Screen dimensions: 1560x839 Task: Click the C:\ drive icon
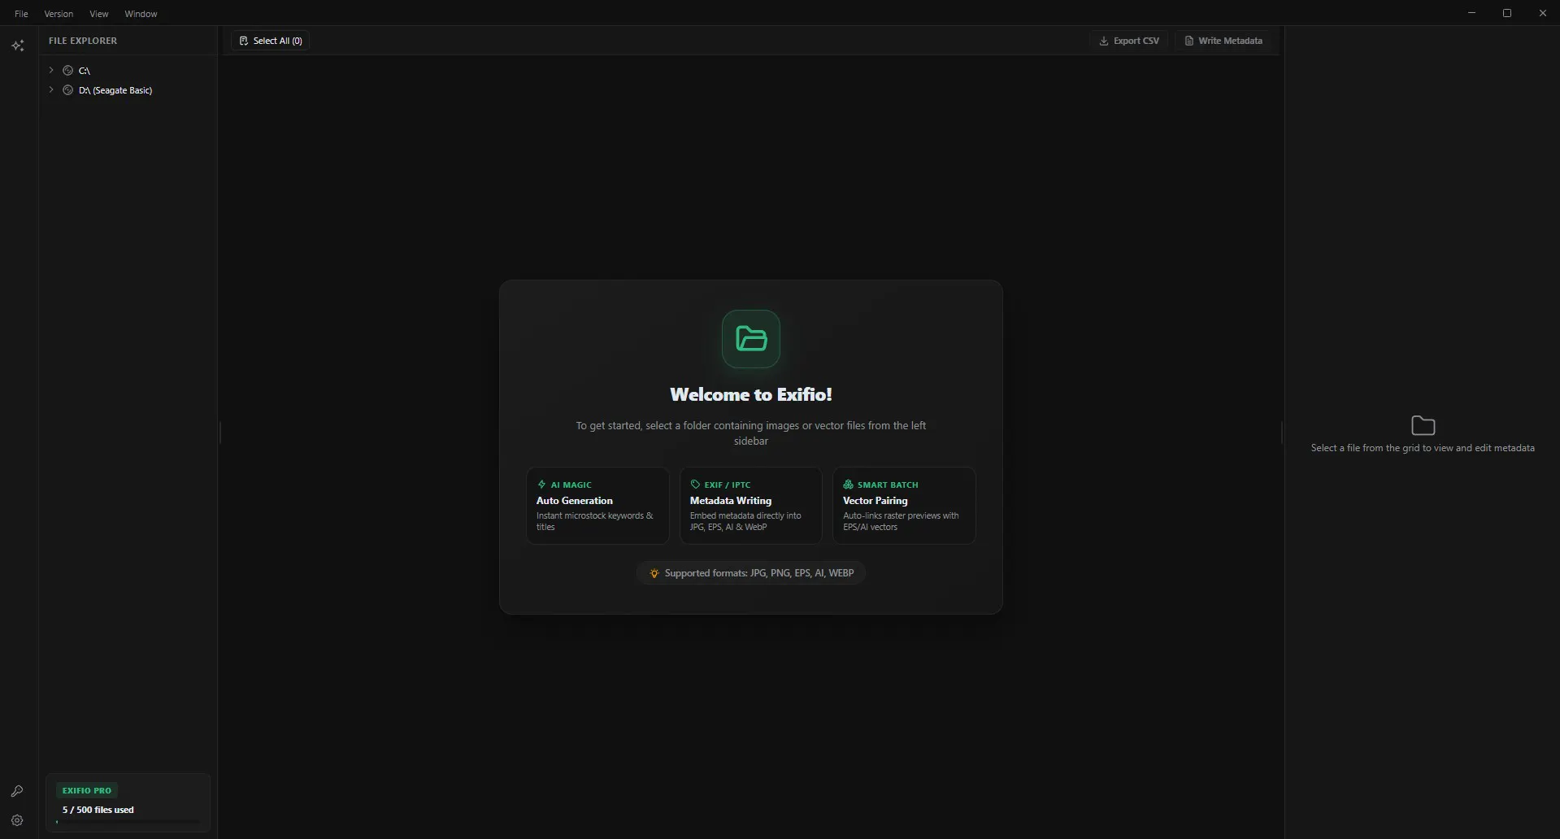pyautogui.click(x=68, y=71)
